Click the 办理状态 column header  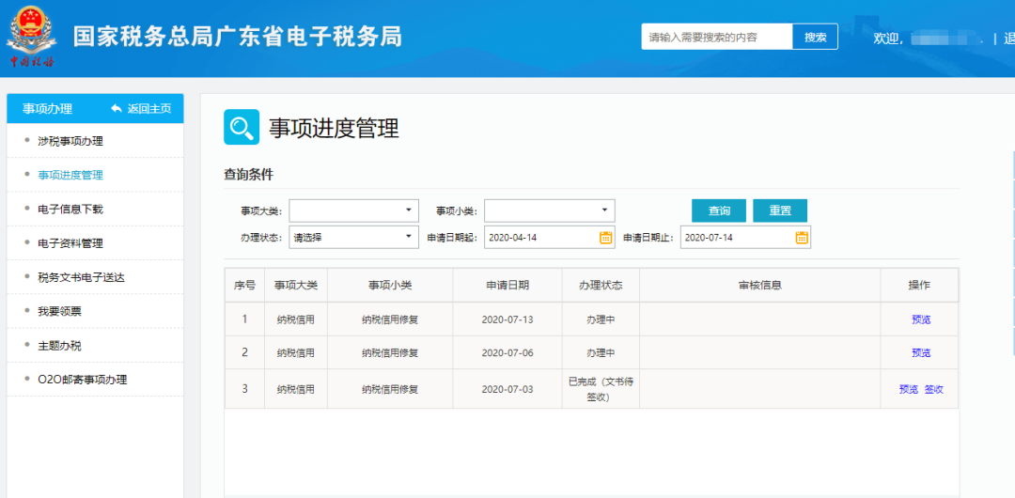tap(601, 285)
